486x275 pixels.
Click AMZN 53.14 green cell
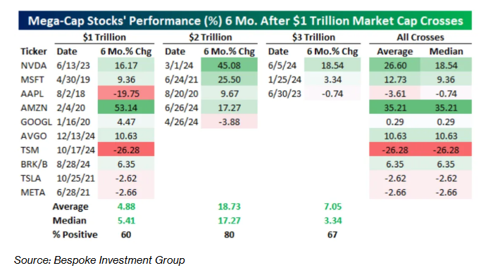tap(126, 108)
